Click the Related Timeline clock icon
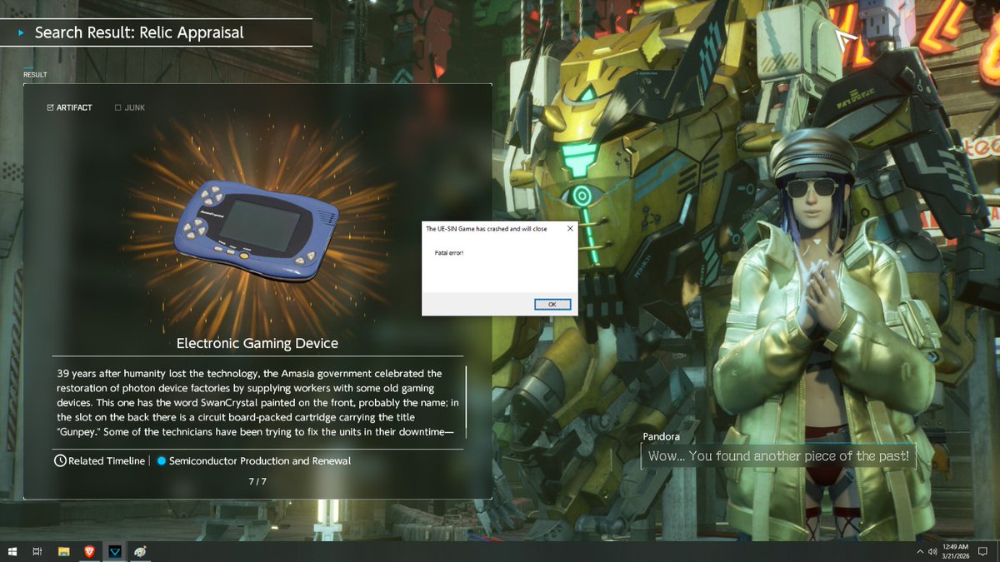Screen dimensions: 1000x562 pos(60,460)
